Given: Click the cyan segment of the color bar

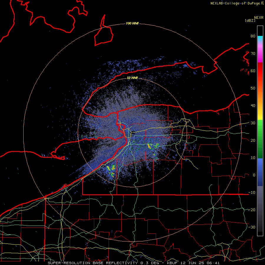Looking at the screenshot, I should (260, 39).
